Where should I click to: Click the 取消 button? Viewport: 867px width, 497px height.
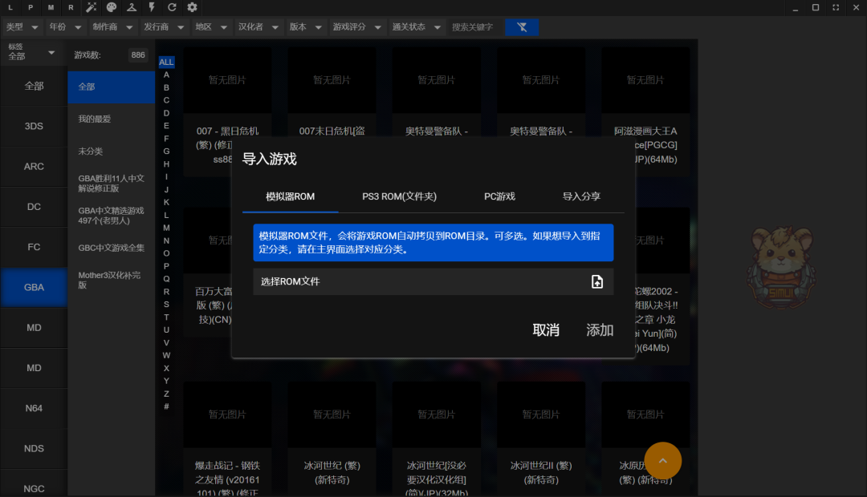pos(547,329)
